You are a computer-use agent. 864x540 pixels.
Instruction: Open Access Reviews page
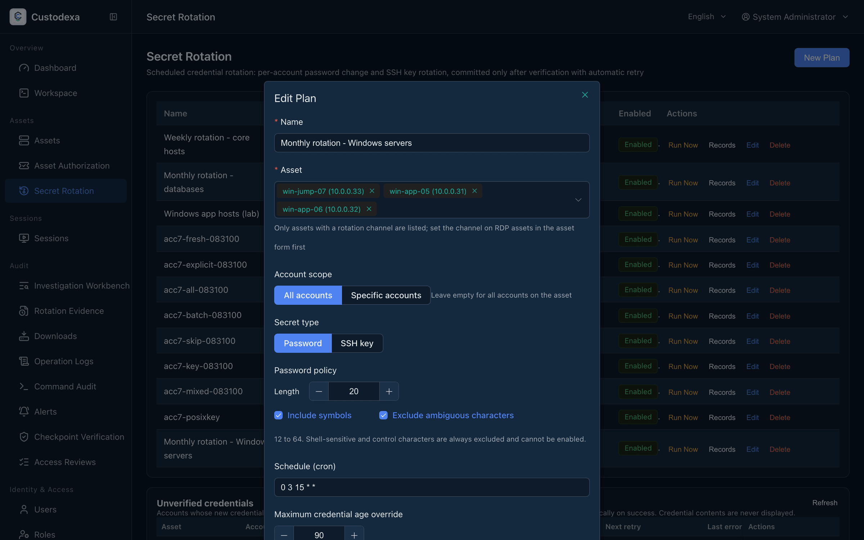[x=66, y=462]
